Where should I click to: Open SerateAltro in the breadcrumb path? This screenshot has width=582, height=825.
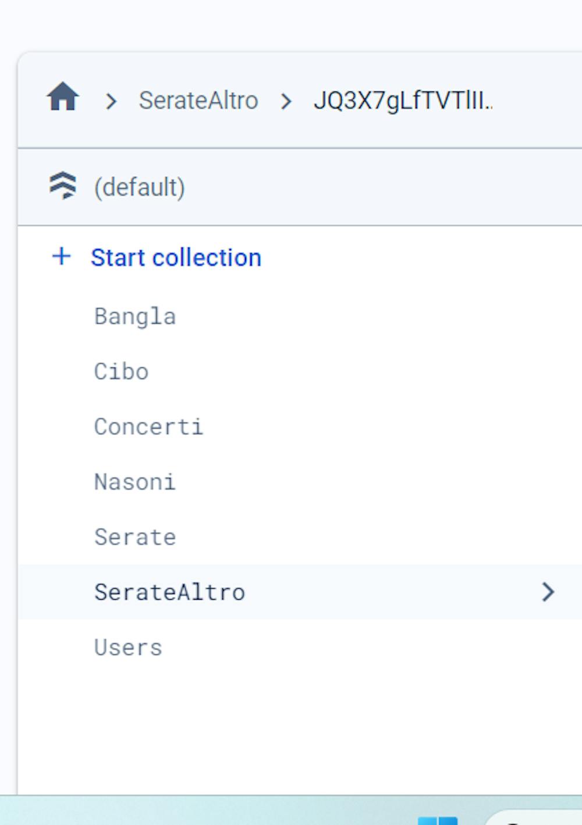click(x=198, y=101)
